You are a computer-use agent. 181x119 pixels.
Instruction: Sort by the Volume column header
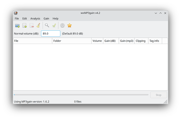pos(97,41)
